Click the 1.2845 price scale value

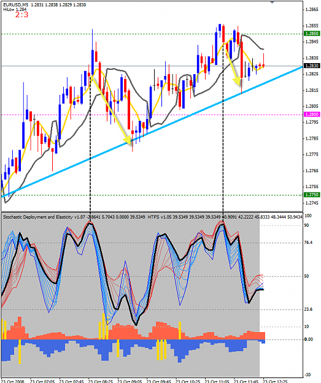coord(312,42)
